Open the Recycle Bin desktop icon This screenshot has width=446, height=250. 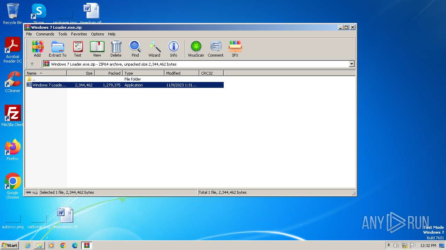[x=13, y=14]
